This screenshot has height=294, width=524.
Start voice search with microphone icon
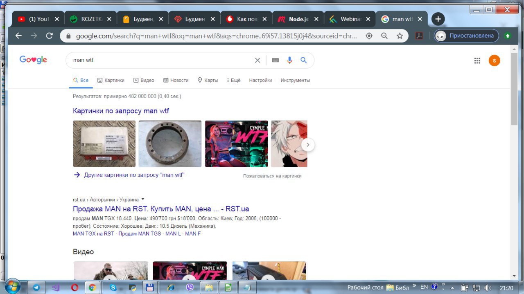click(x=290, y=60)
